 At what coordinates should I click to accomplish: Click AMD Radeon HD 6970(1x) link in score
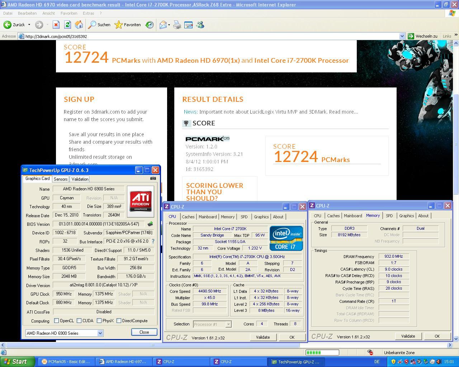pos(198,60)
